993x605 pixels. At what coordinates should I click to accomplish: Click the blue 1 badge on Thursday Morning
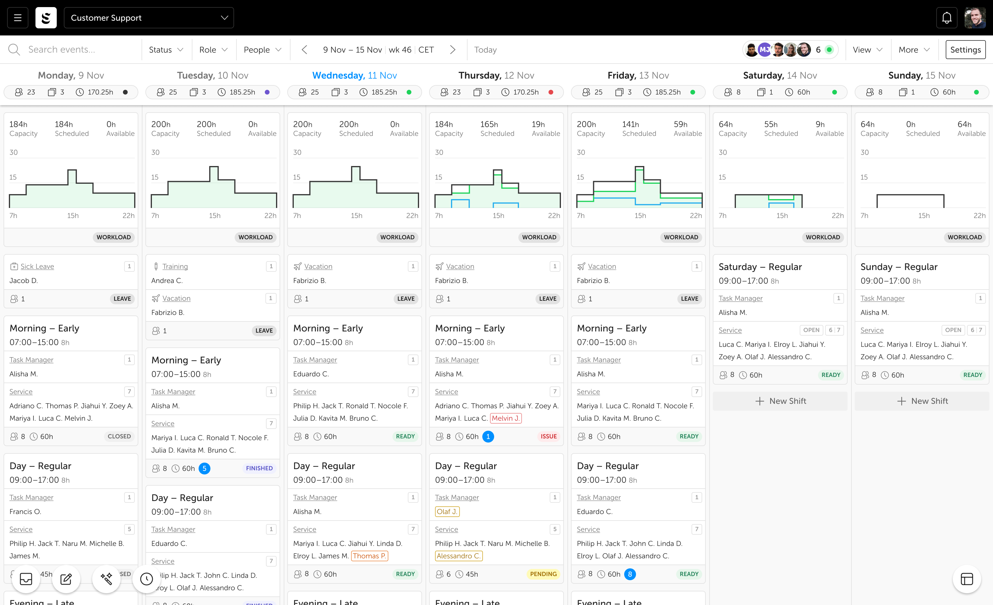click(x=488, y=437)
